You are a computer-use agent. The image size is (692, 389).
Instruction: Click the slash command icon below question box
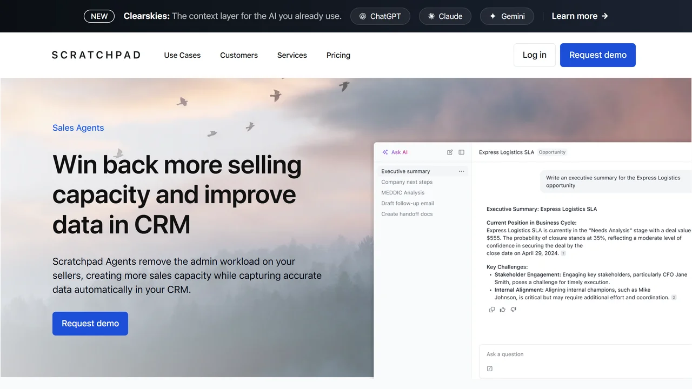pyautogui.click(x=490, y=368)
